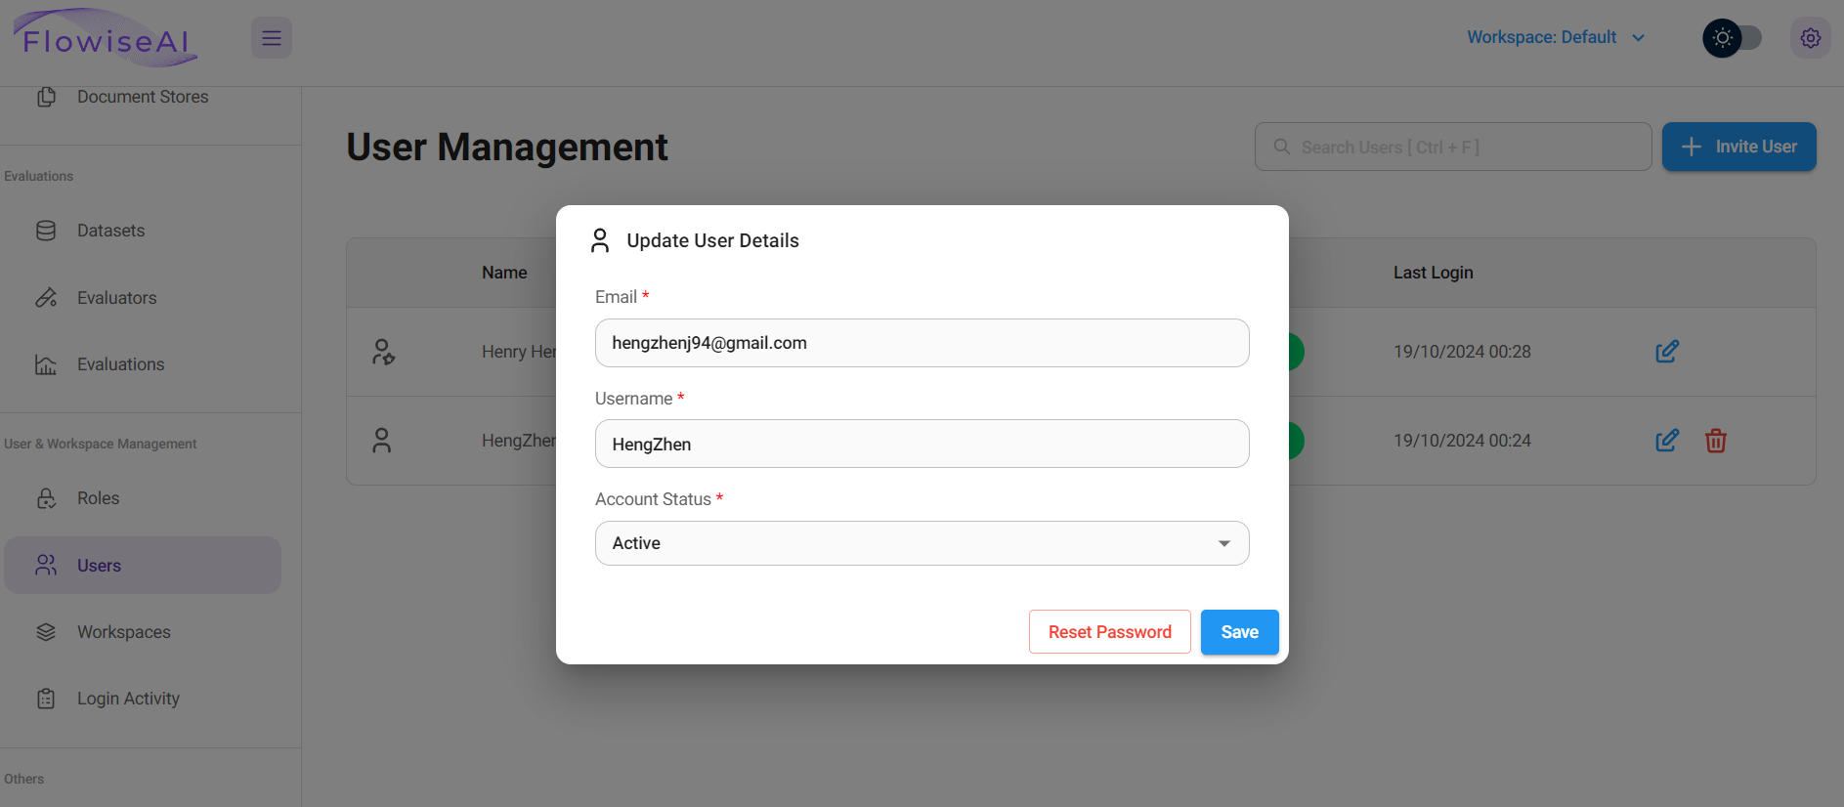Open the Roles menu item

pyautogui.click(x=98, y=498)
